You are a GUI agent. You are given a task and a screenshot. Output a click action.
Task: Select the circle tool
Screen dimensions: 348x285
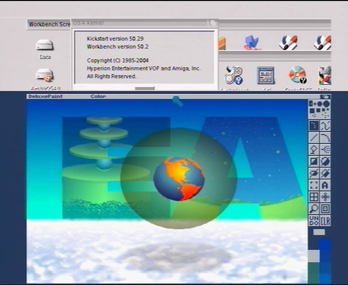[325, 161]
